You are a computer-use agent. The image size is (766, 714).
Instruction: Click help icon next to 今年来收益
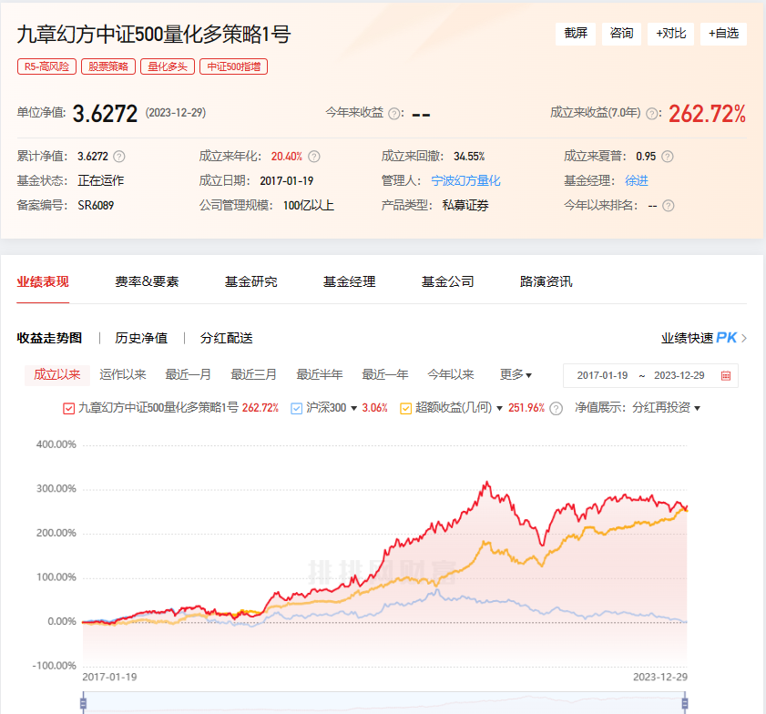coord(393,114)
